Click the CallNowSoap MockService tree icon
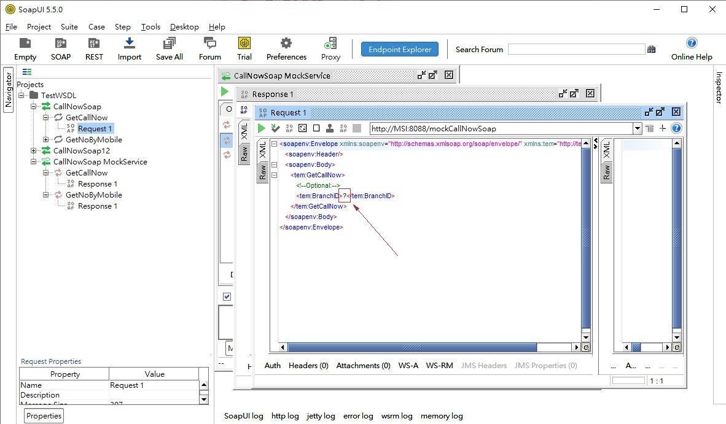Viewport: 726px width, 424px height. pos(46,162)
